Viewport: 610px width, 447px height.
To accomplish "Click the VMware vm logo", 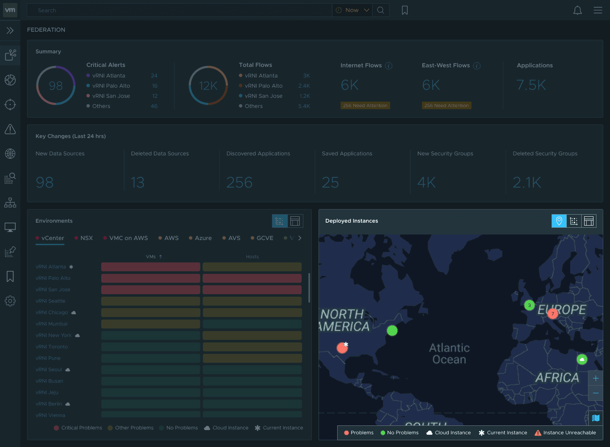I will point(10,10).
